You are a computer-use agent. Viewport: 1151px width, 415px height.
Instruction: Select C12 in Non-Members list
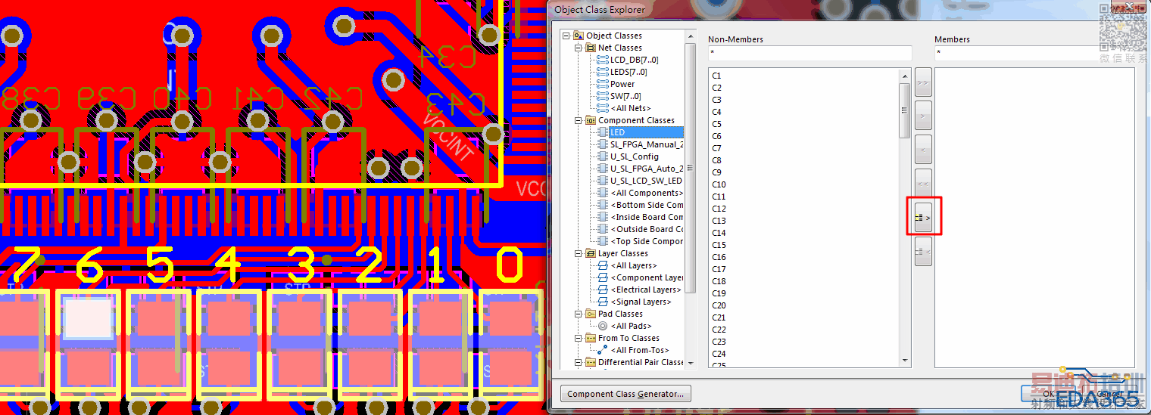coord(719,209)
